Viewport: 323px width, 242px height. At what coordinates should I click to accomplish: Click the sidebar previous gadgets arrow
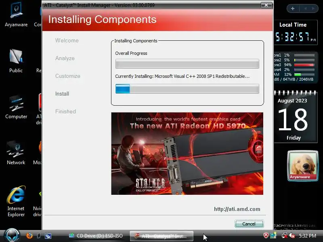[306, 8]
